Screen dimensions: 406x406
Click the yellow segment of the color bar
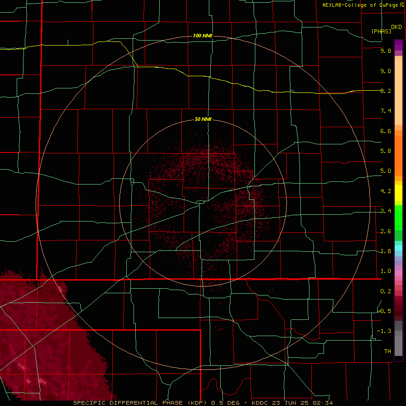click(x=398, y=193)
